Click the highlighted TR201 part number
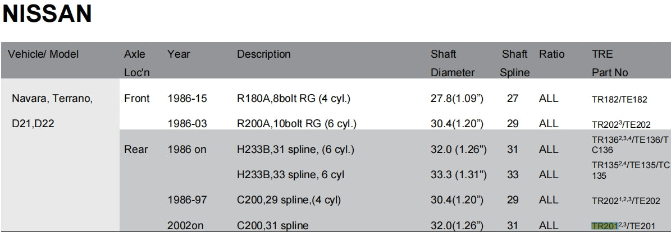 [604, 226]
